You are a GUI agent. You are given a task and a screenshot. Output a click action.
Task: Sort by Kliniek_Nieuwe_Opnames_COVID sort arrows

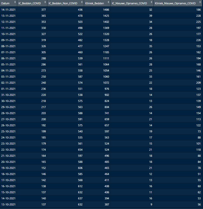200,2
